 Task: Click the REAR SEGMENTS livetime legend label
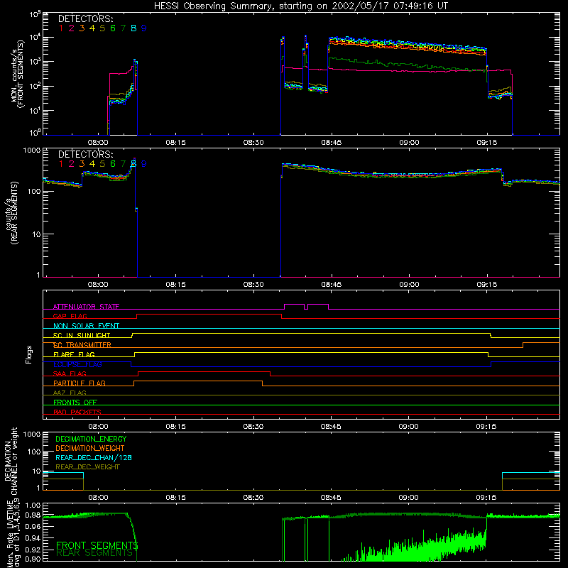point(94,553)
